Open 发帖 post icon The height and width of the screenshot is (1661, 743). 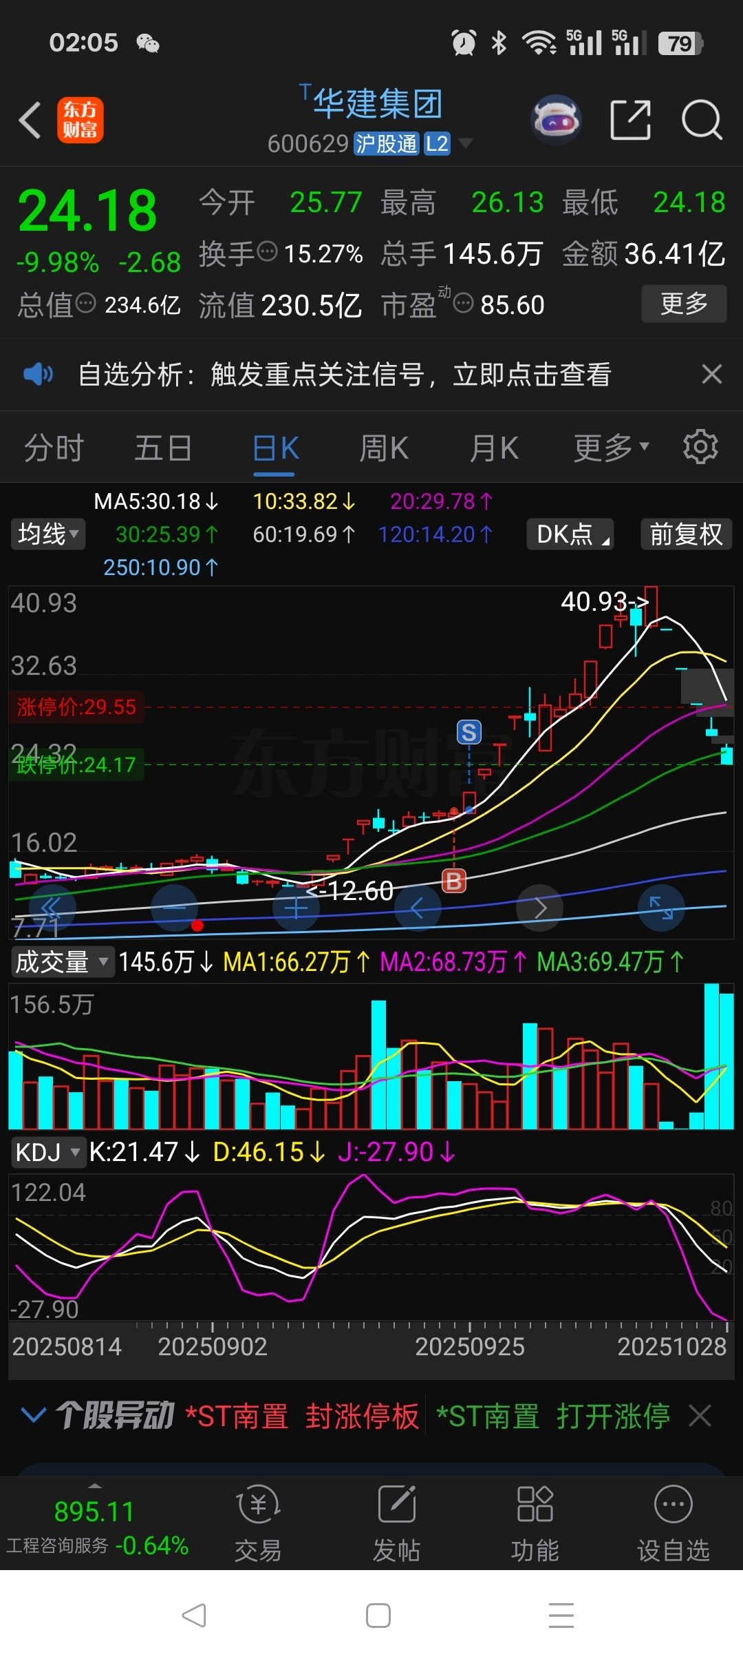pyautogui.click(x=396, y=1524)
